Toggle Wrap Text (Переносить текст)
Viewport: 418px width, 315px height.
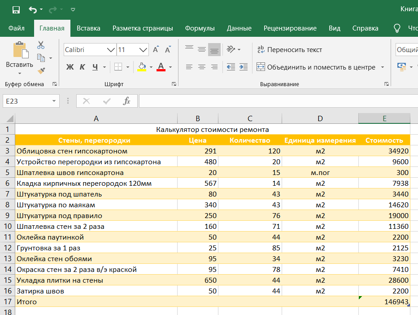click(289, 50)
